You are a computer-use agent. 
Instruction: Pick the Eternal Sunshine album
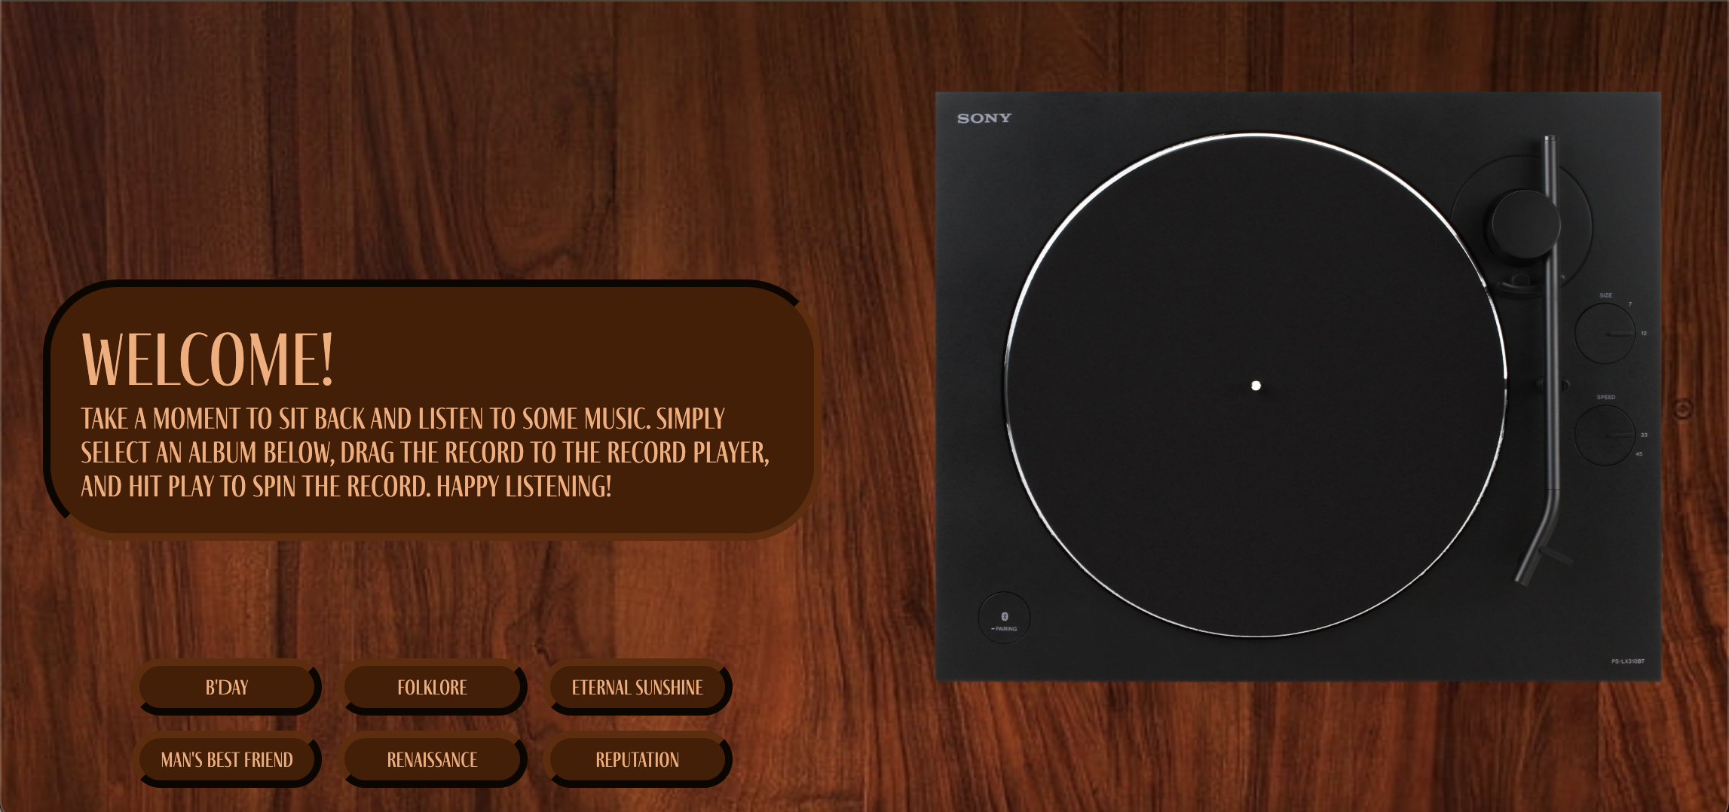[637, 687]
